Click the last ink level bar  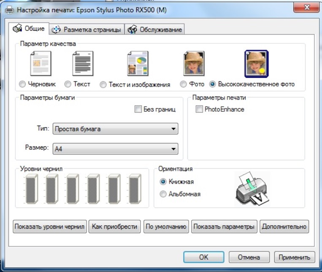click(135, 189)
